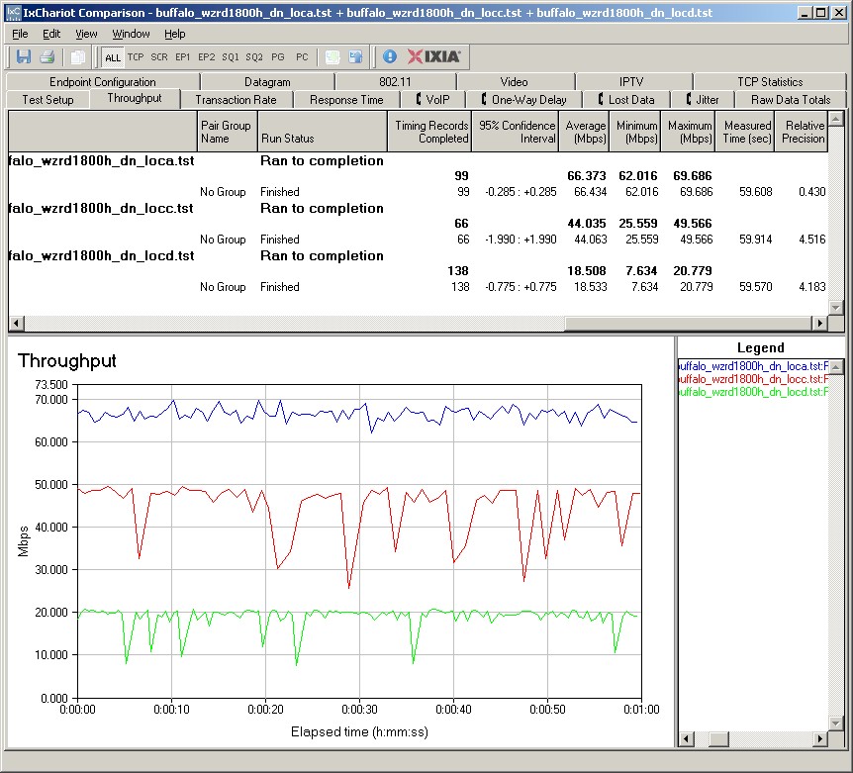
Task: Click the Relative Precision column header
Action: (x=802, y=131)
